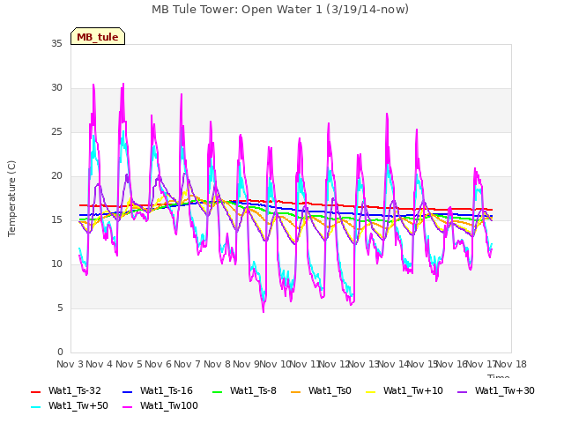Click the orange Wat1_Ts0 legend swatch
Screen dimensions: 564x423
296,391
